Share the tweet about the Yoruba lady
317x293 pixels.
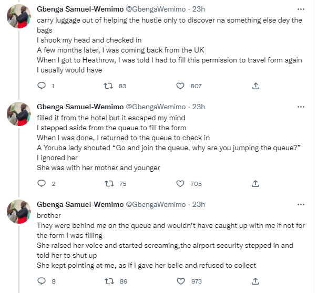point(255,183)
